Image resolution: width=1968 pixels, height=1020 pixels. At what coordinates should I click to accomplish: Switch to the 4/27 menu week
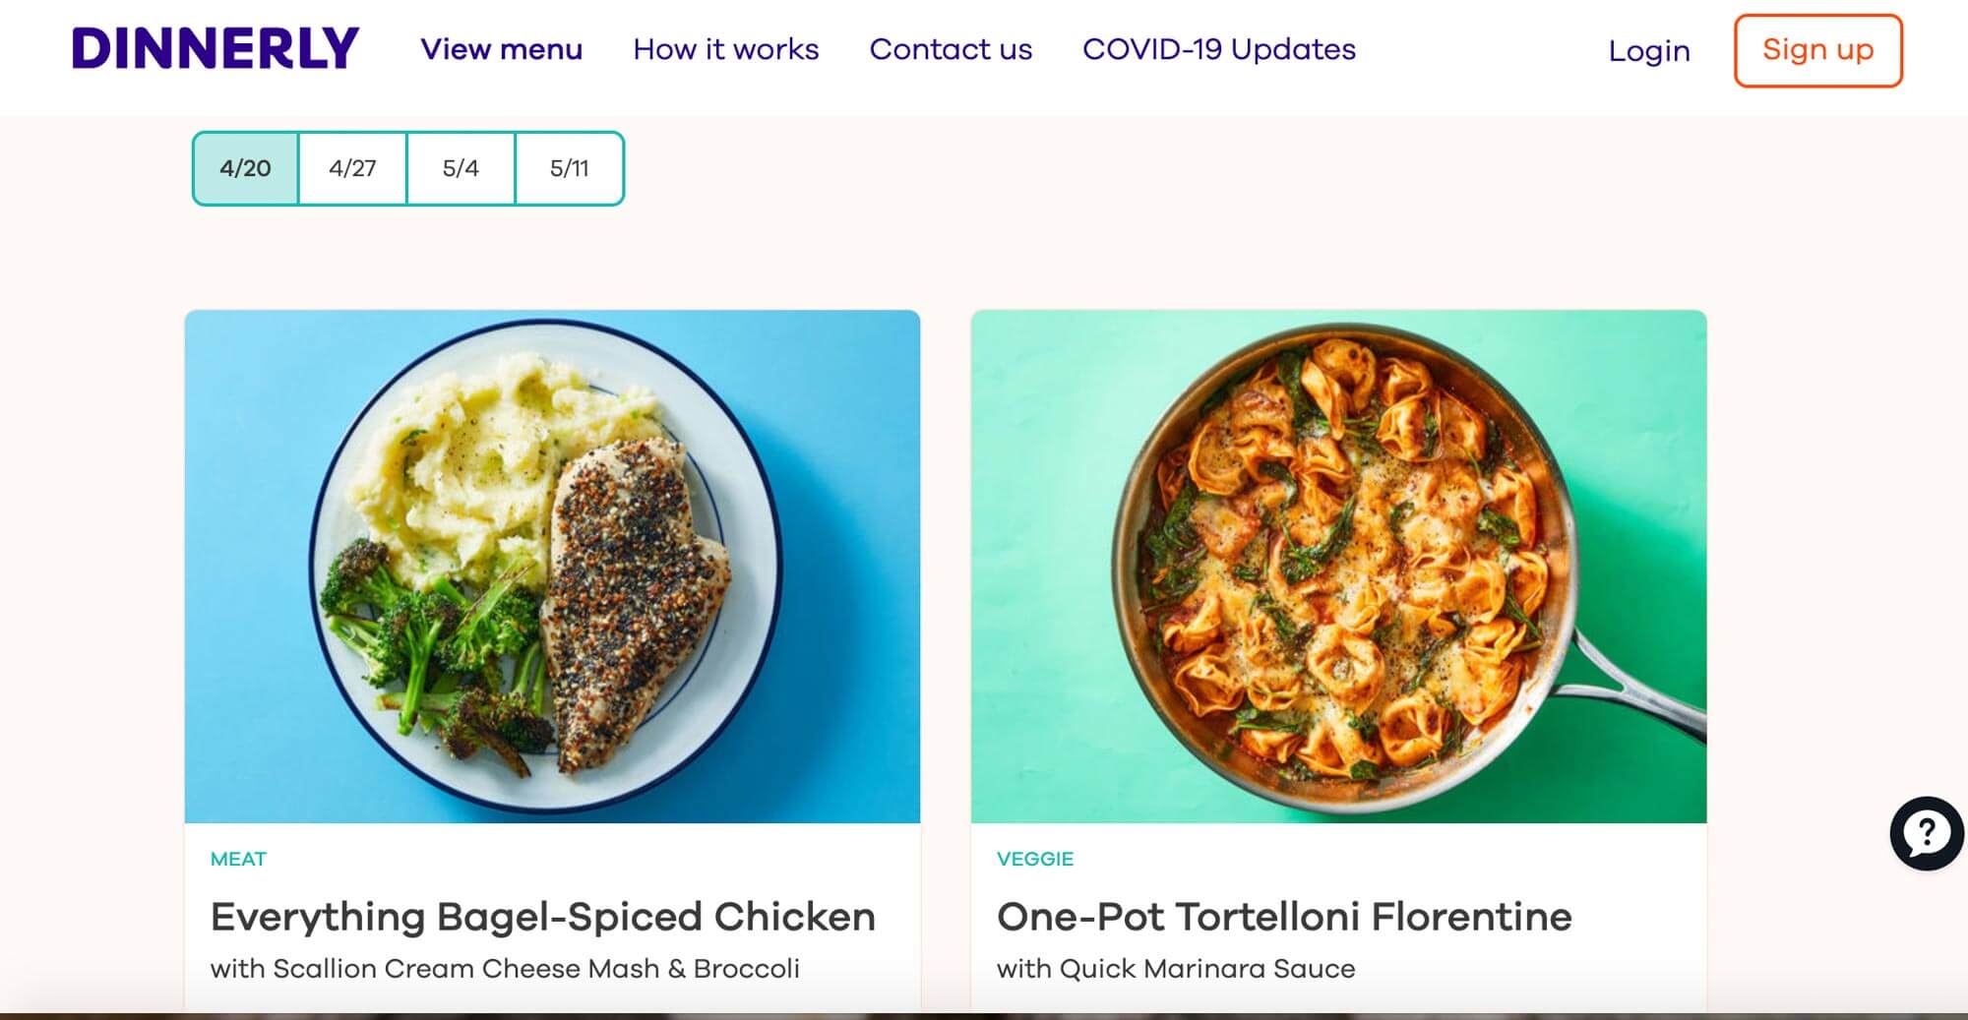[352, 167]
